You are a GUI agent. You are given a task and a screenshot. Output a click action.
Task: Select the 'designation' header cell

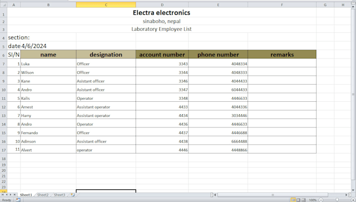coord(106,55)
